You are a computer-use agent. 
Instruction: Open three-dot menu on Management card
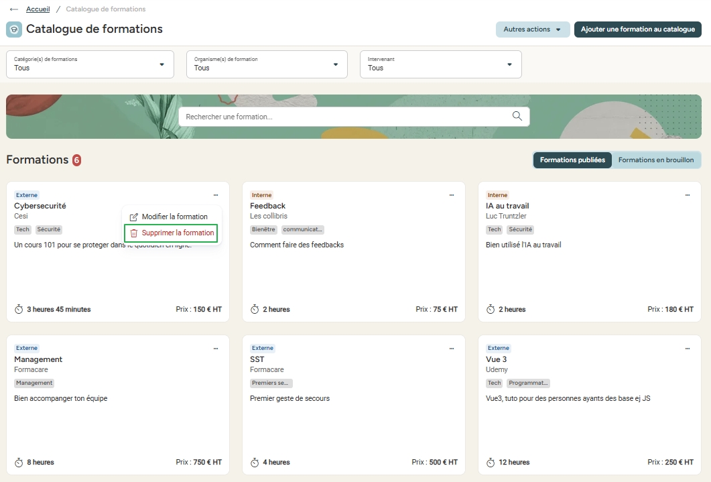(x=216, y=349)
